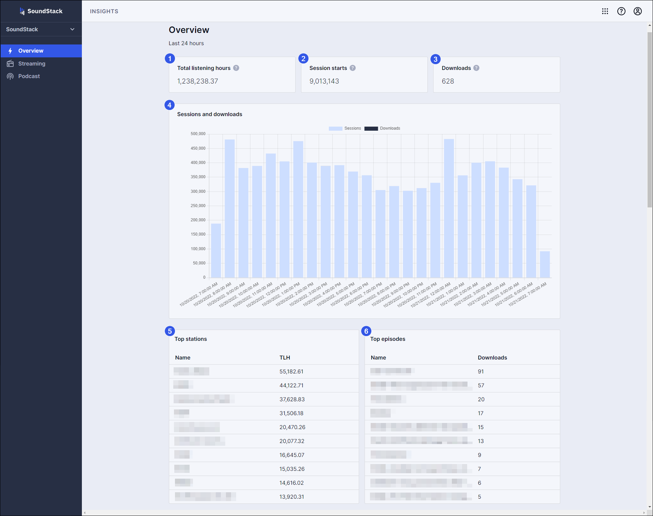
Task: Click the SoundStack logo
Action: pyautogui.click(x=41, y=11)
